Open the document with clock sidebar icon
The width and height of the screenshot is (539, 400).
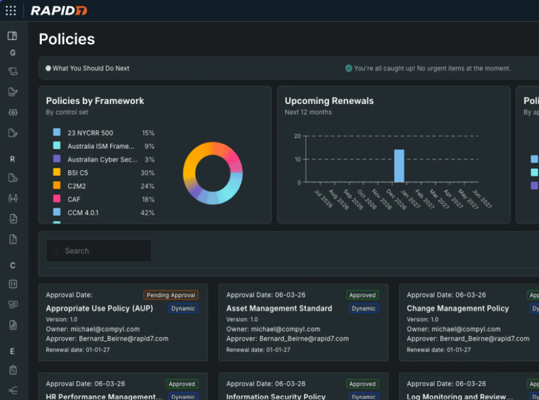coord(13,178)
